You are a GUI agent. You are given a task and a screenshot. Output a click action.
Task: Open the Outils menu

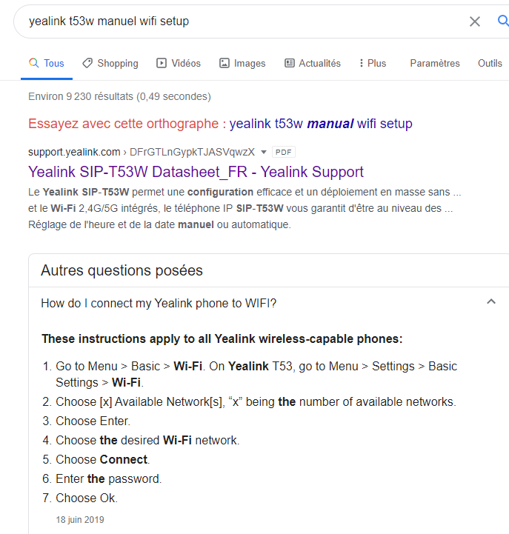490,63
